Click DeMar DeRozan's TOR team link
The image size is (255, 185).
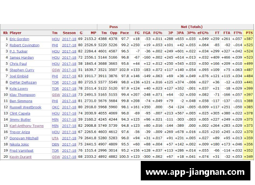[55, 82]
